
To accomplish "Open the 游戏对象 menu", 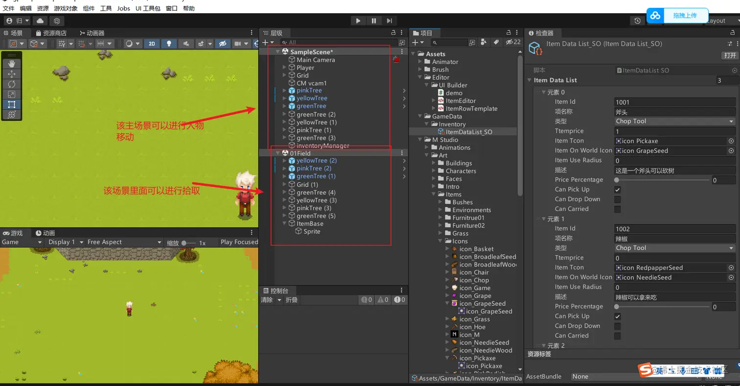I will (66, 8).
